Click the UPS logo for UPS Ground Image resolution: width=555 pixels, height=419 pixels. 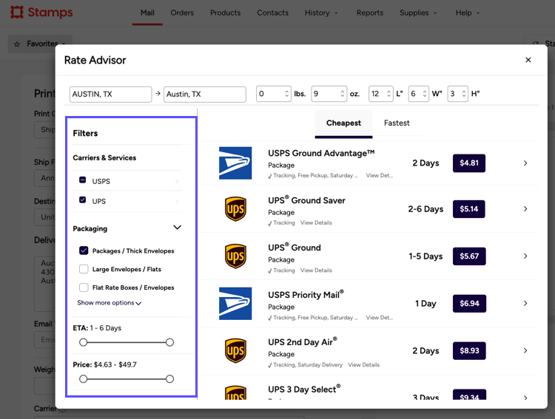[x=235, y=256]
